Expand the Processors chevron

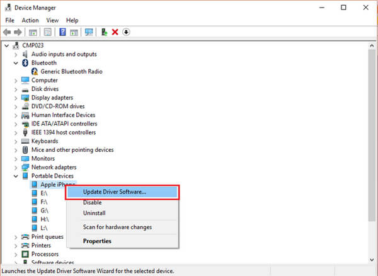pyautogui.click(x=16, y=255)
